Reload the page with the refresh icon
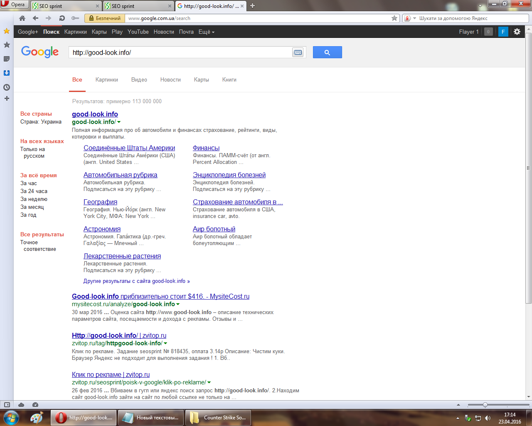 [62, 18]
